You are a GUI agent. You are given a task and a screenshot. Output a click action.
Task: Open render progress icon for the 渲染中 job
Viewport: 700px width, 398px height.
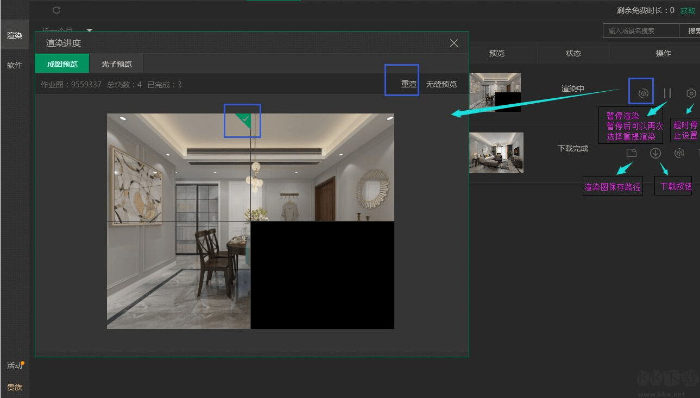pos(643,93)
